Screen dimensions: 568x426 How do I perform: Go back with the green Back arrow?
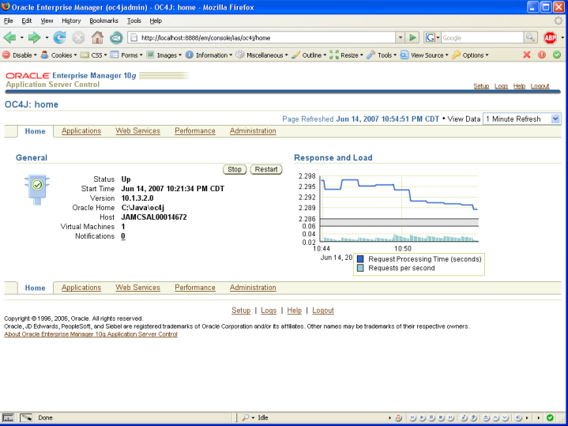pyautogui.click(x=9, y=37)
